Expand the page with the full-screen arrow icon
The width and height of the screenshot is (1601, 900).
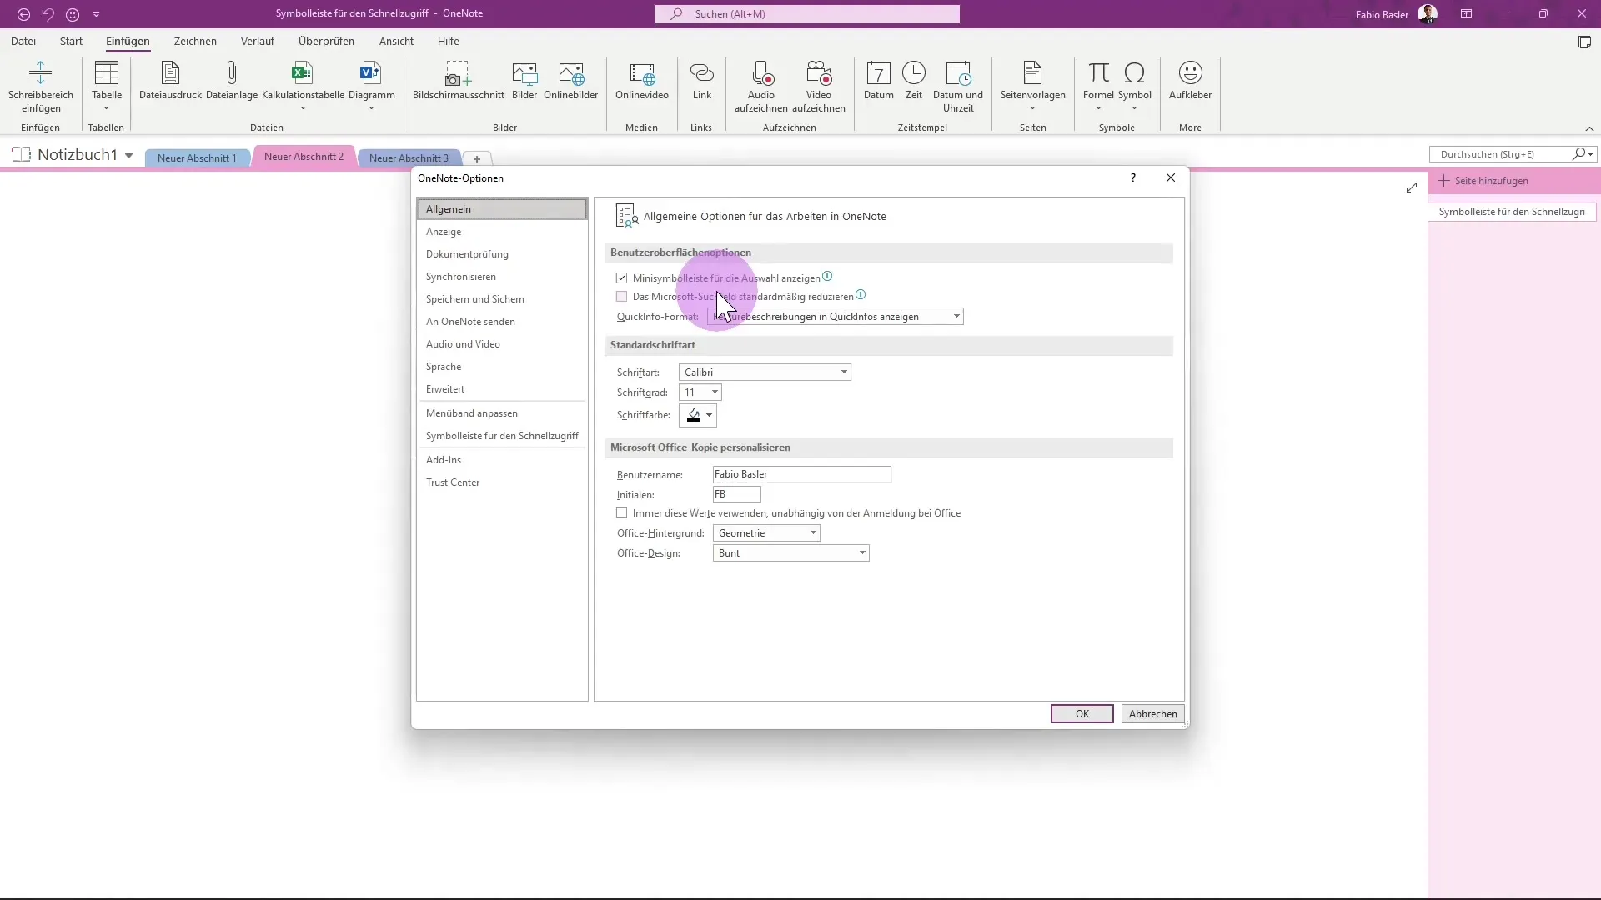[1411, 187]
